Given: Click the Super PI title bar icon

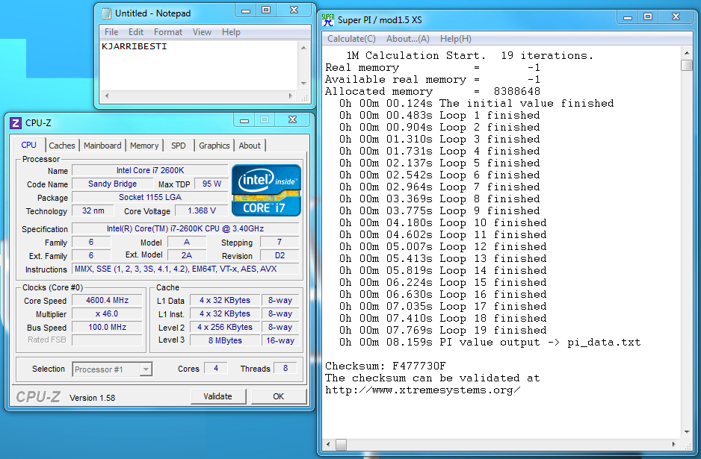Looking at the screenshot, I should [x=328, y=19].
